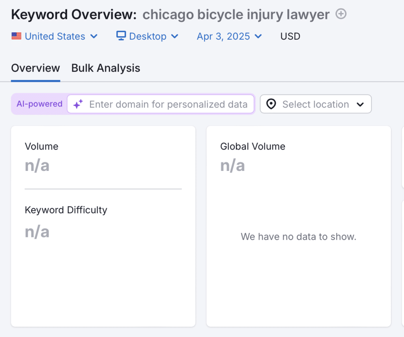
Task: Click the Apr 3, 2025 date text
Action: point(223,36)
